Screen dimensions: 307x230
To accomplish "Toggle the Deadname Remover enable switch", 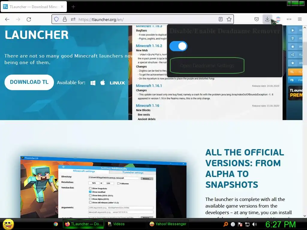I will pyautogui.click(x=178, y=46).
